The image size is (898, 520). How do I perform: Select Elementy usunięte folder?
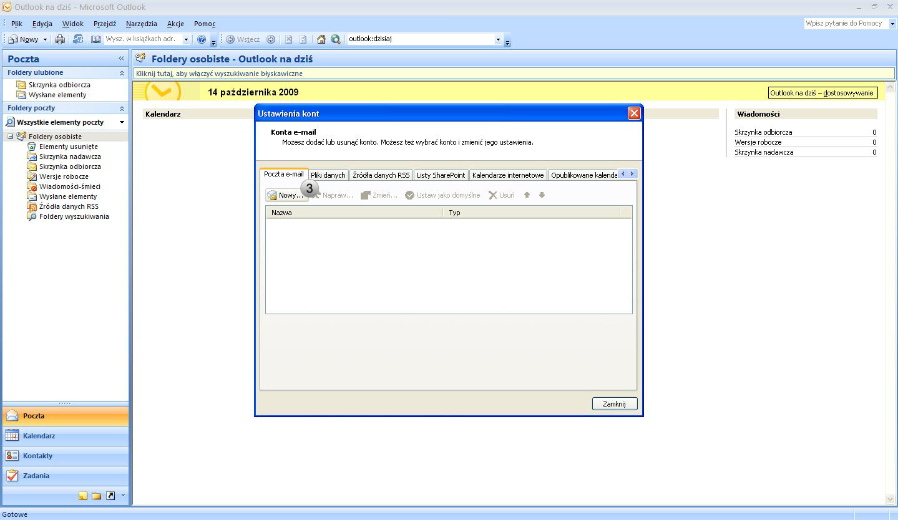coord(68,147)
